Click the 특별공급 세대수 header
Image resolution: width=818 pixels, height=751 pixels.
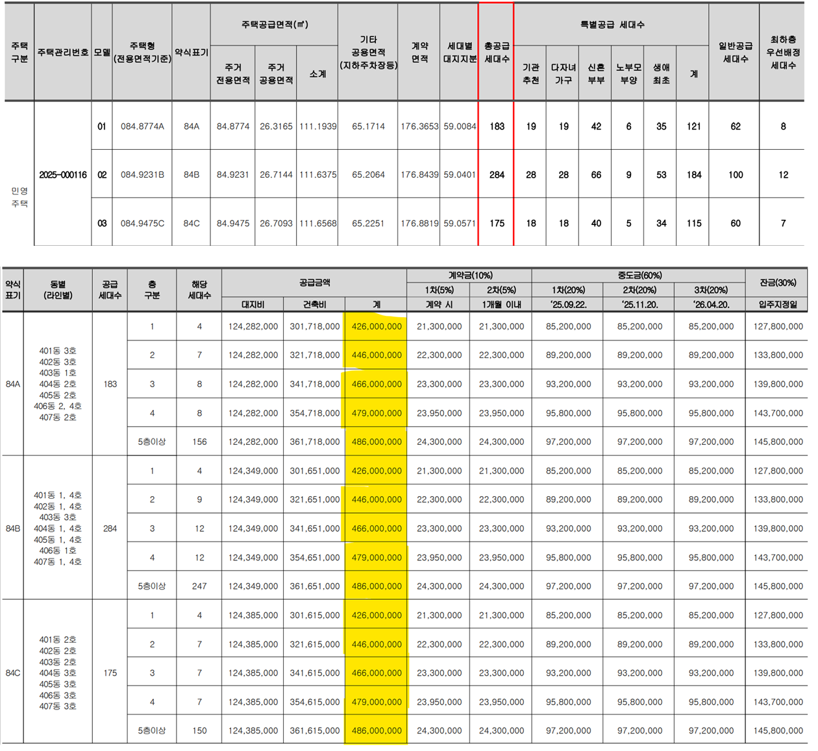(x=612, y=25)
